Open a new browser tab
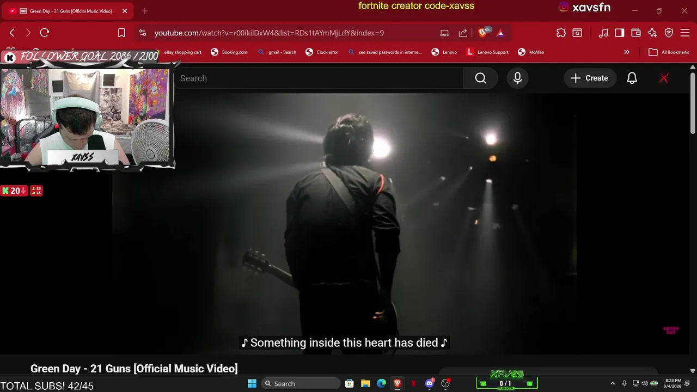 tap(145, 11)
